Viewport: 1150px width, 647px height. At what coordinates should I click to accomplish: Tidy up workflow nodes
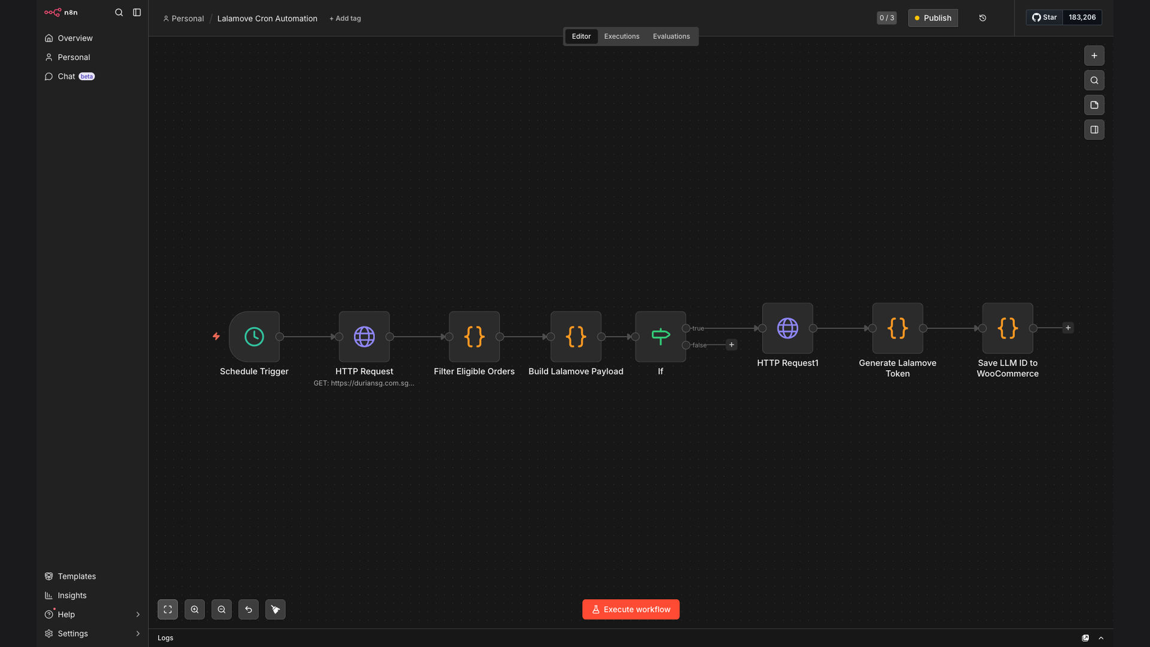tap(276, 609)
